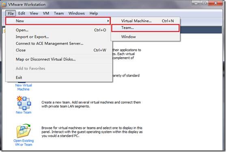Open the View menu

pyautogui.click(x=34, y=13)
